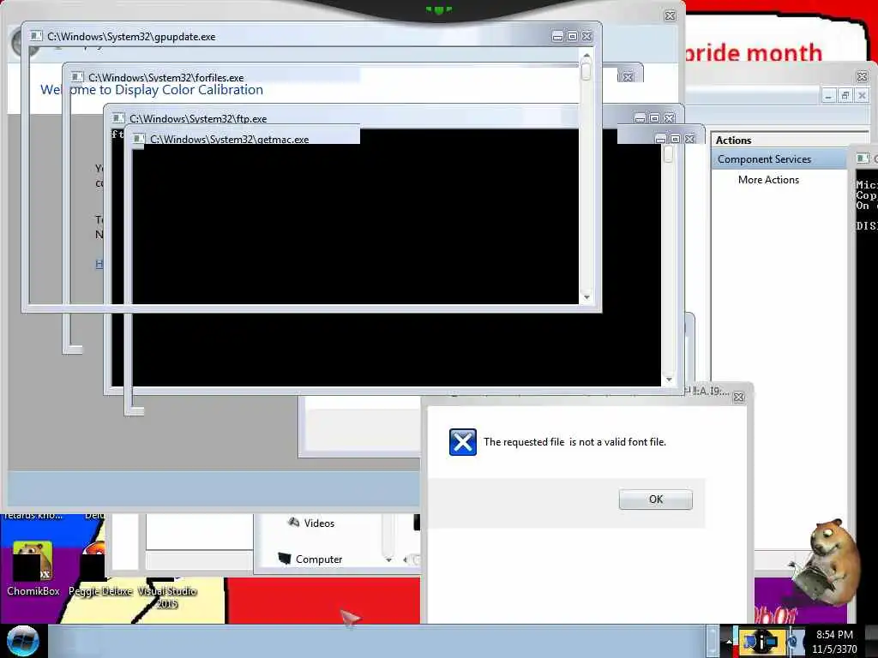This screenshot has width=878, height=658.
Task: Open the Peggle Deluxe desktop shortcut
Action: click(100, 569)
